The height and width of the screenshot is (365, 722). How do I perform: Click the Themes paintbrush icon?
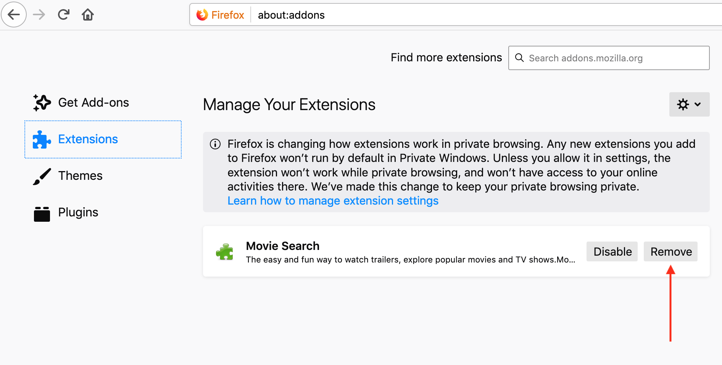42,176
